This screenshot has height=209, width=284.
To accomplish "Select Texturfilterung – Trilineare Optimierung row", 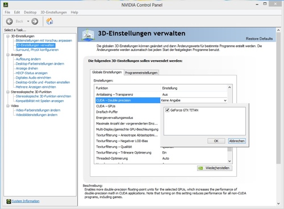I will (x=161, y=153).
